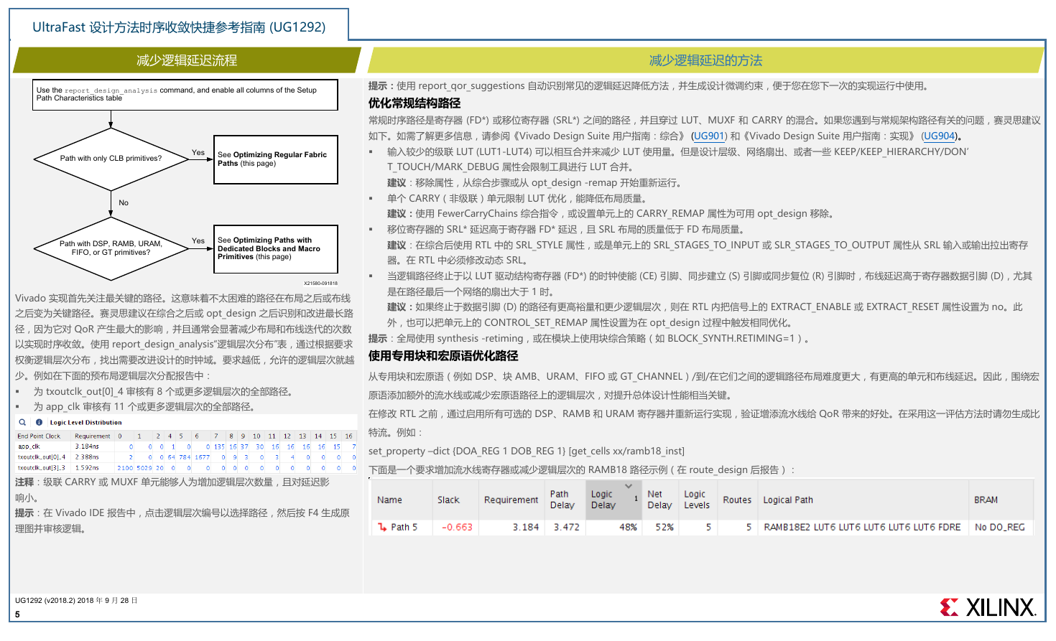Select the Logic Delay column header
Image resolution: width=1056 pixels, height=641 pixels.
coord(613,500)
